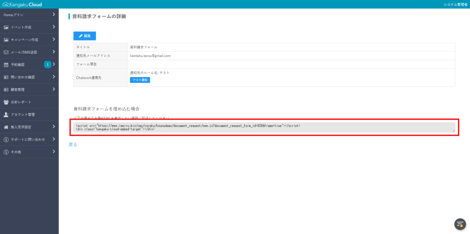The width and height of the screenshot is (470, 234).
Task: Click the 資料請求フォームの詳細 heading
Action: [x=99, y=17]
